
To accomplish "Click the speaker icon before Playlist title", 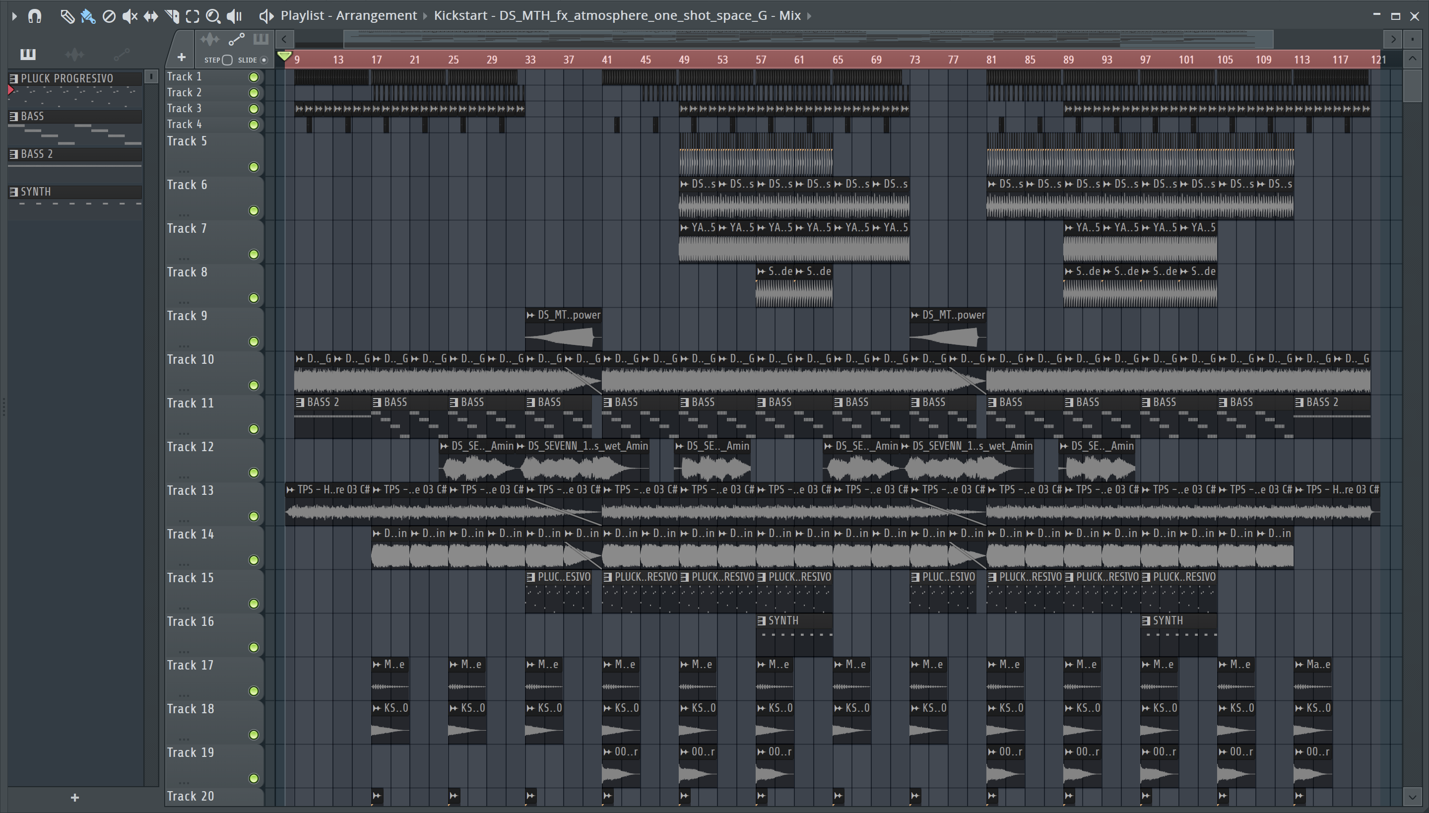I will [x=266, y=16].
